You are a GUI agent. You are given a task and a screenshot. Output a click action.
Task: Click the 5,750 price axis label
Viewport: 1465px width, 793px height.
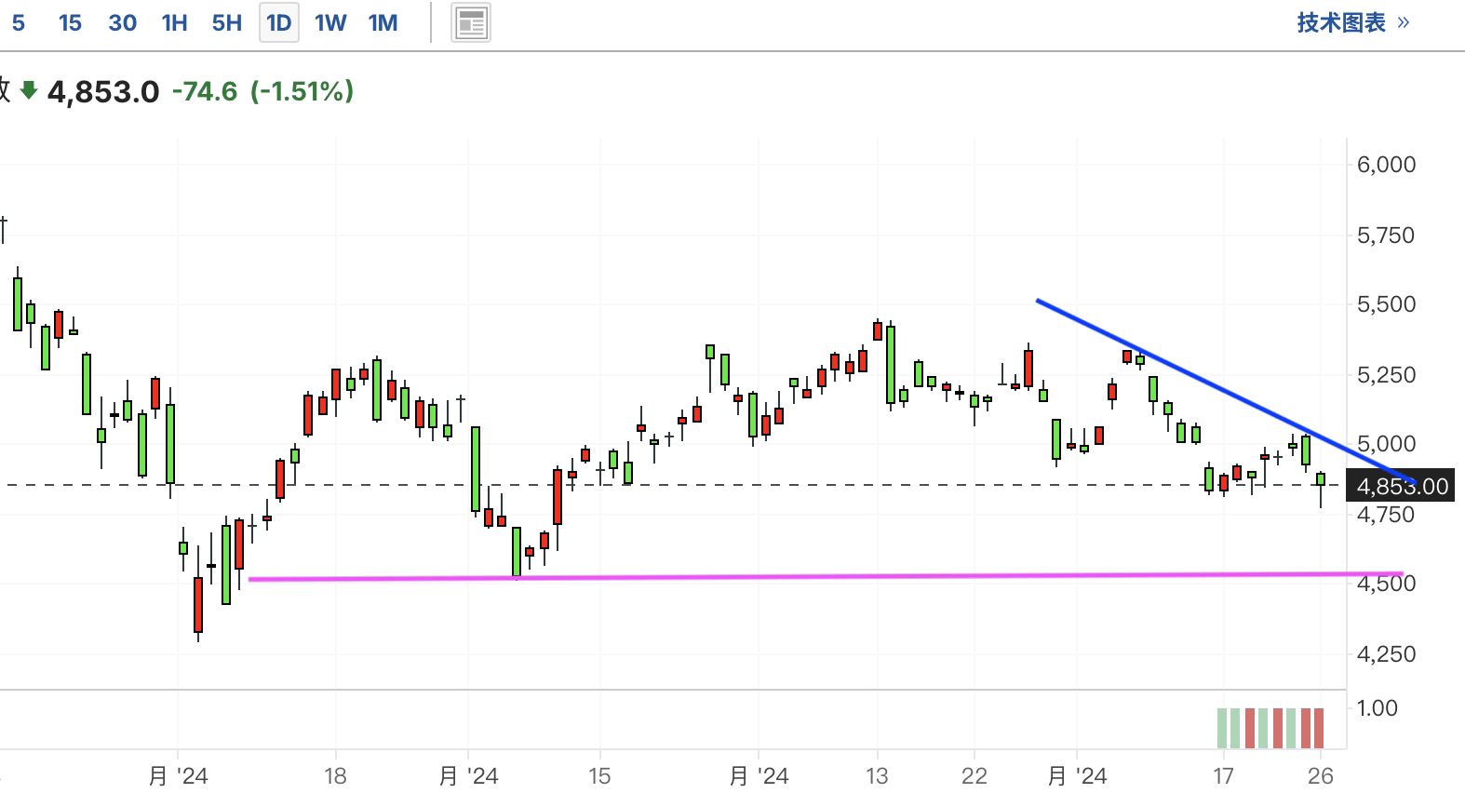(1386, 235)
